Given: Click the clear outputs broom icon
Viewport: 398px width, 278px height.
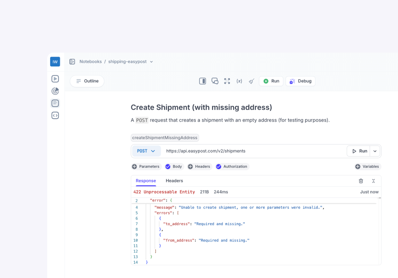Looking at the screenshot, I should pyautogui.click(x=251, y=81).
